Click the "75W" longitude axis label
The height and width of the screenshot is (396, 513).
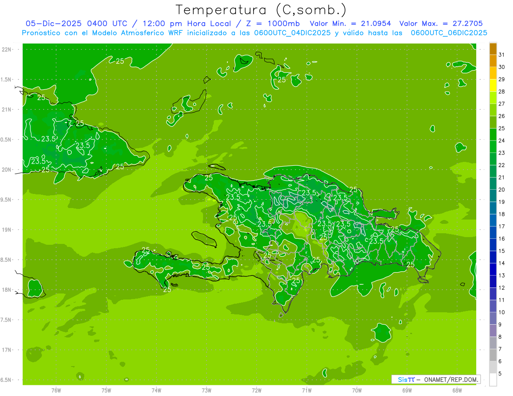pyautogui.click(x=106, y=390)
